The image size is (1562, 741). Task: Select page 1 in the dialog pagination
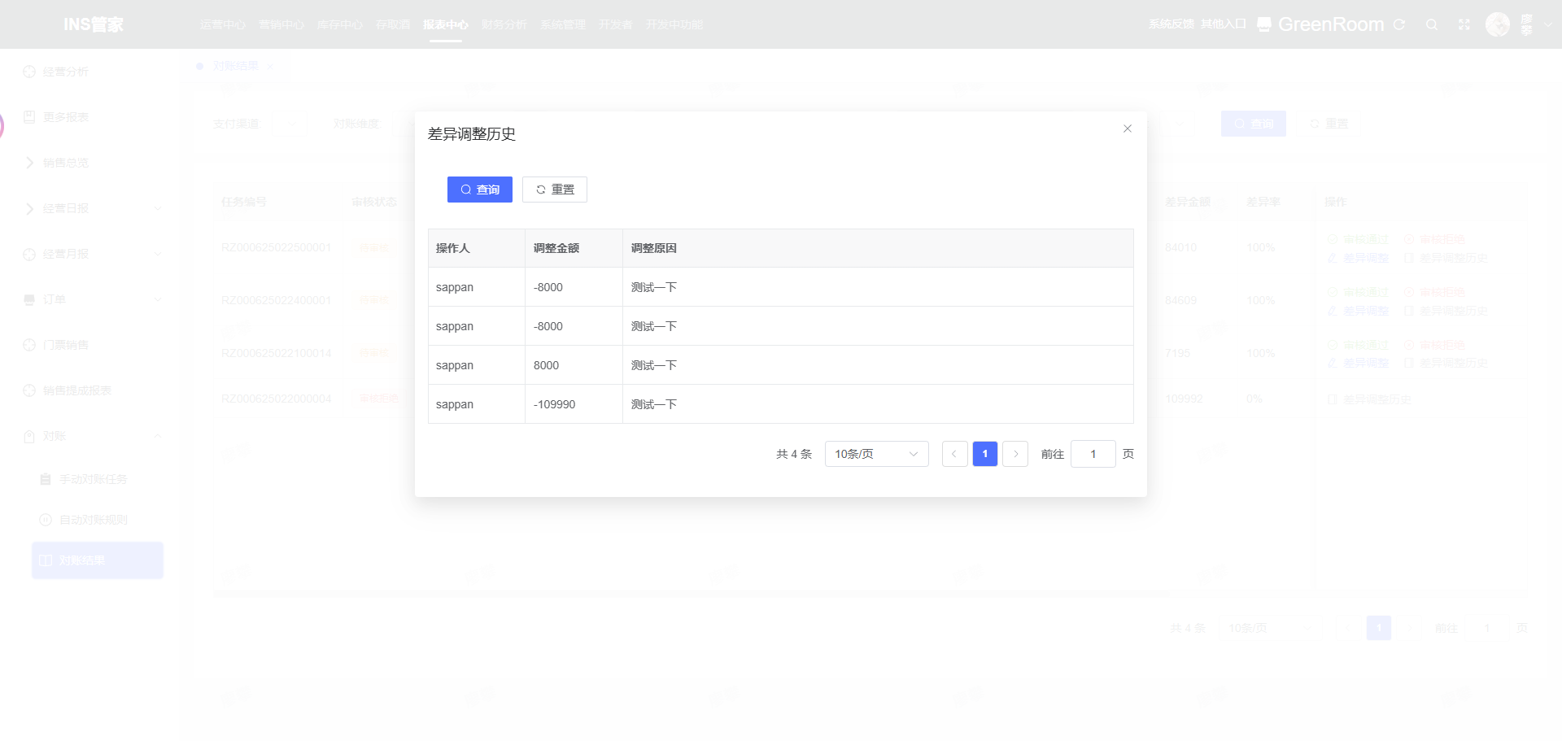point(985,454)
